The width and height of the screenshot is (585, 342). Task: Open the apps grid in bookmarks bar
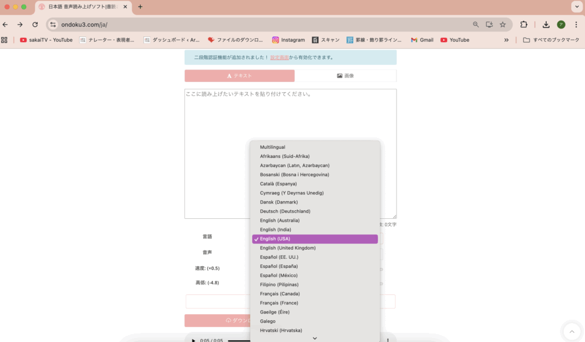pyautogui.click(x=5, y=40)
